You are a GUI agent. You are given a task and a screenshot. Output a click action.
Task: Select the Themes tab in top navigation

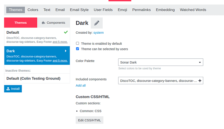pyautogui.click(x=16, y=10)
